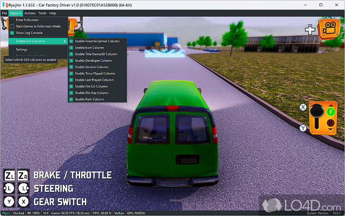Click the volume 100% indicator
The width and height of the screenshot is (345, 216).
(34, 213)
